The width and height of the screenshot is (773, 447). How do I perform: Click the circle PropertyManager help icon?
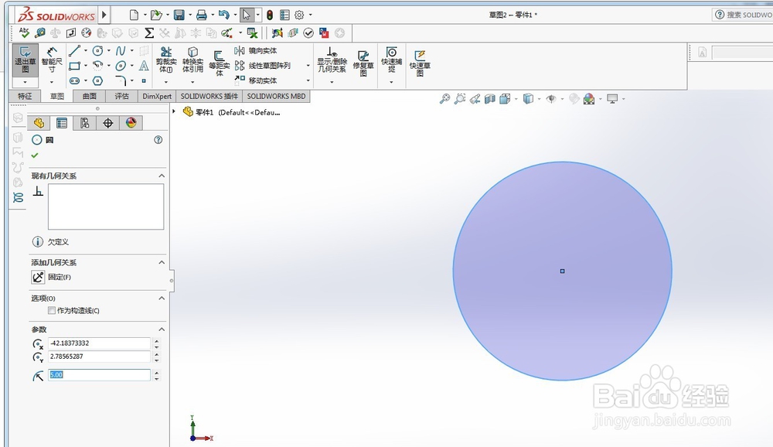[158, 140]
